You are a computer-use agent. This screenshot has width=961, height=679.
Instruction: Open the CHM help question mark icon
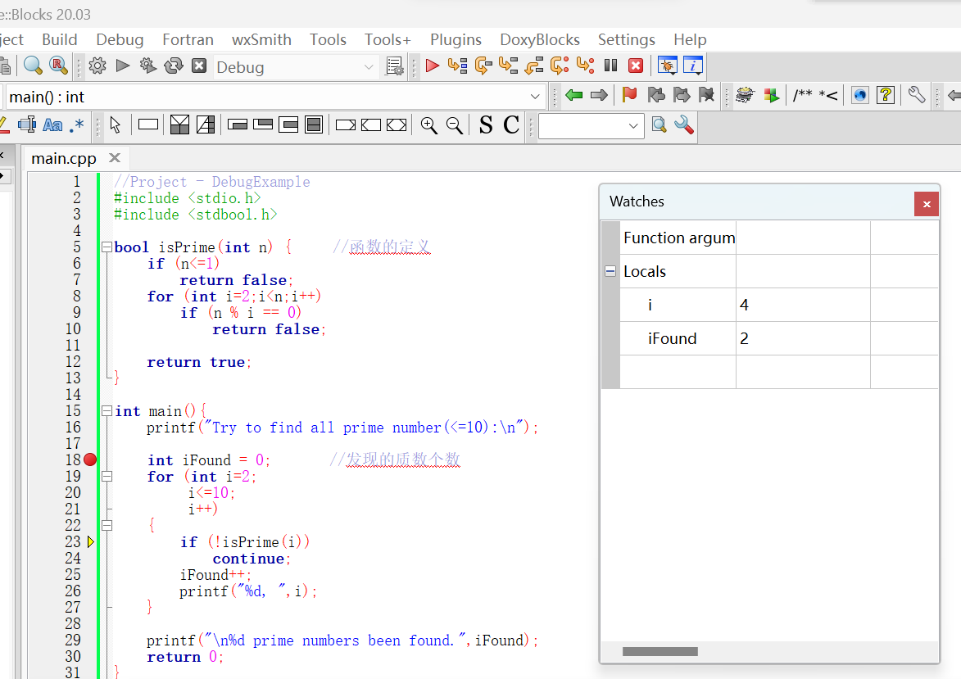pos(886,95)
